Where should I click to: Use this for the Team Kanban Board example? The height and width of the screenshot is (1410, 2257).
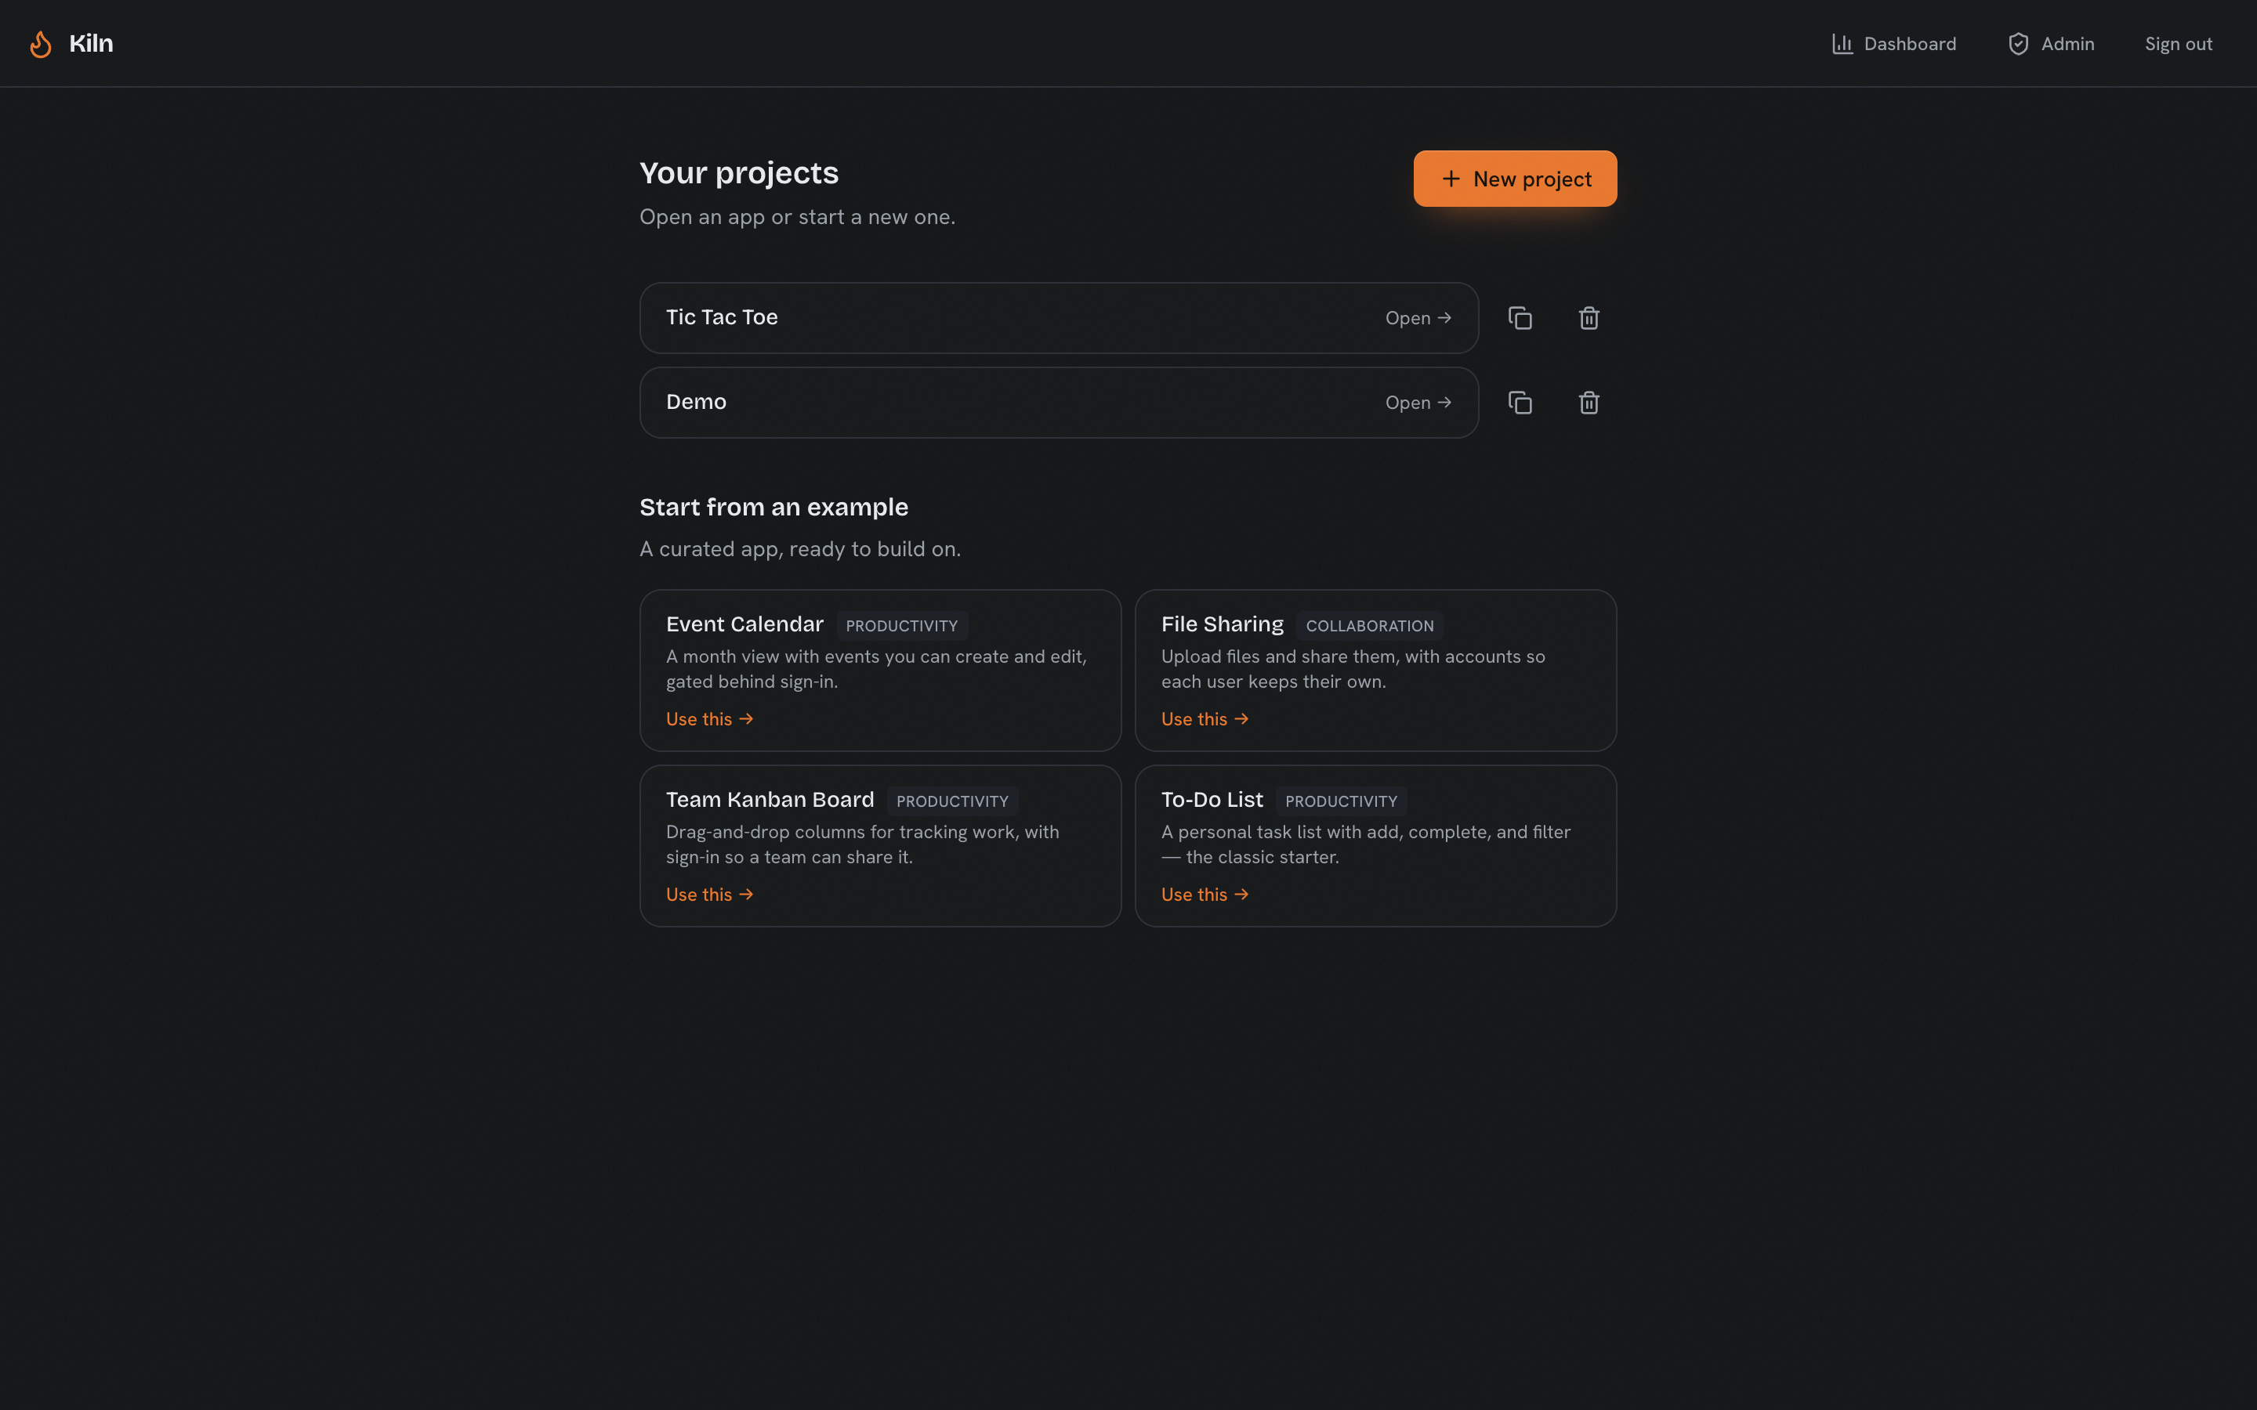click(710, 895)
